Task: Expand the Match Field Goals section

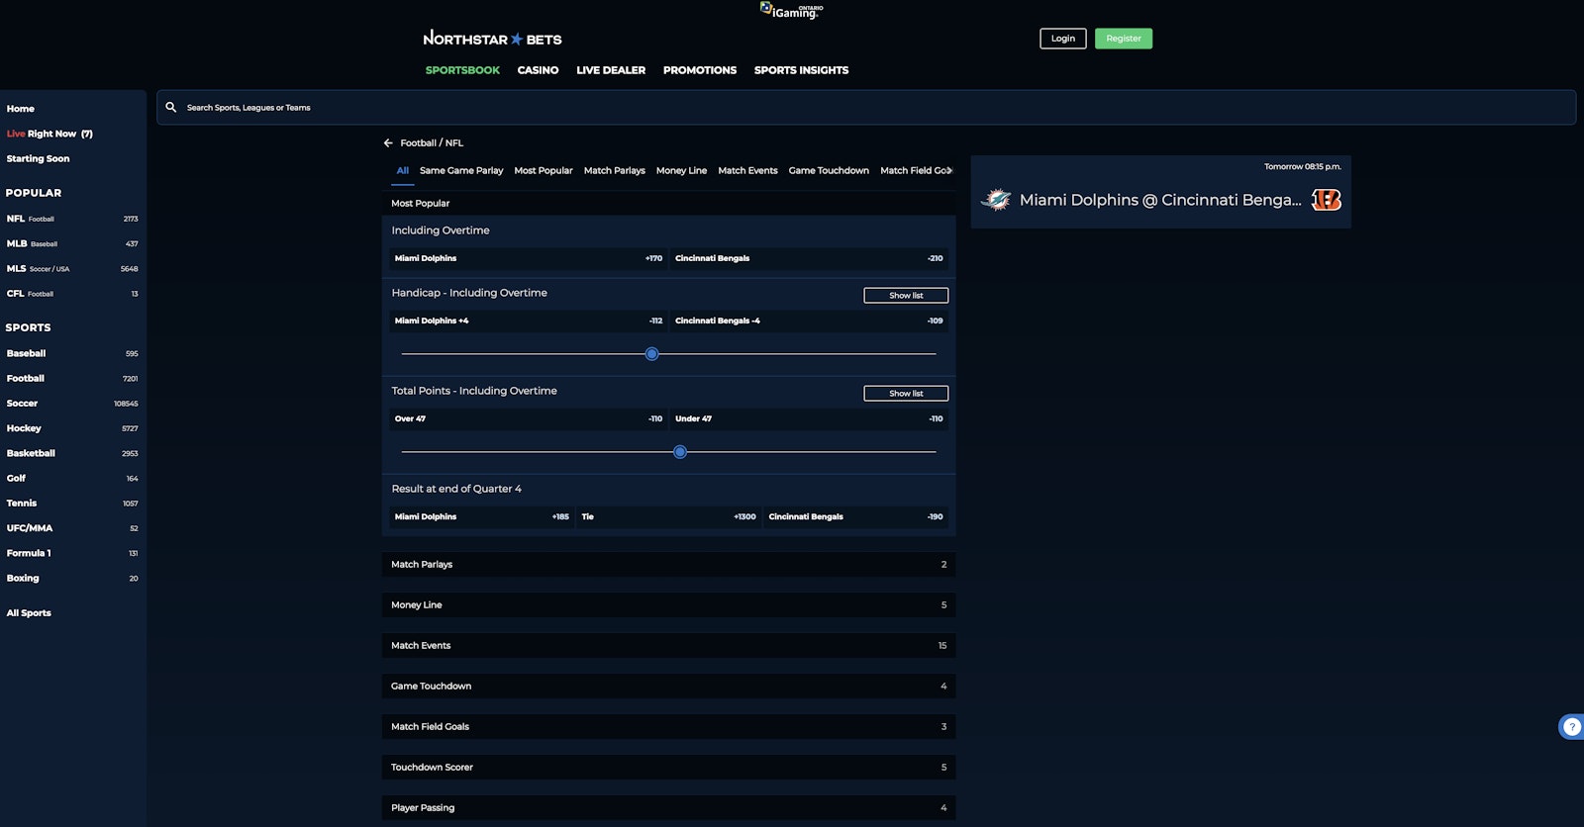Action: 668,726
